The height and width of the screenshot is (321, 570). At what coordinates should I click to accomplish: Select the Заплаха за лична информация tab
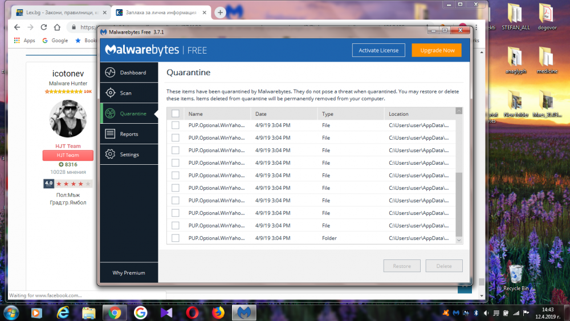click(161, 13)
